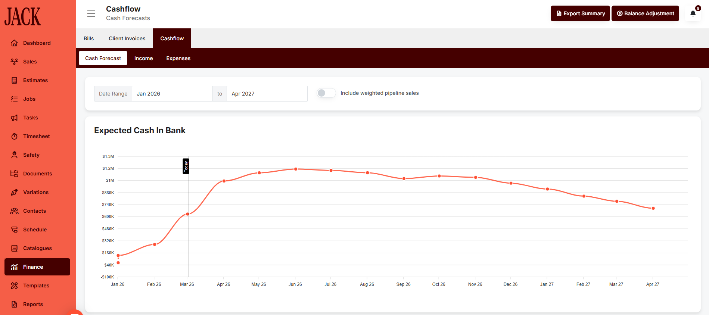Switch to the Bills tab

[x=89, y=38]
